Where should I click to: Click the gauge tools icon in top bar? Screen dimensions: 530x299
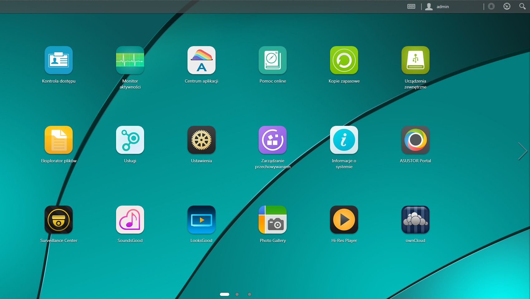[507, 6]
